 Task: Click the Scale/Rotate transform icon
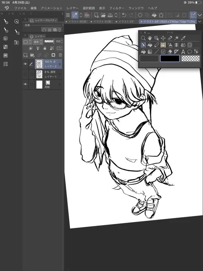161,15
